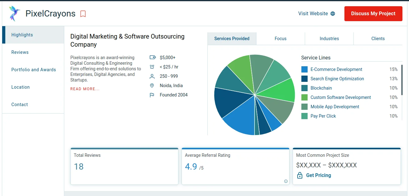Open Portfolio and Awards section
Screen dimensions: 409x196
point(33,70)
